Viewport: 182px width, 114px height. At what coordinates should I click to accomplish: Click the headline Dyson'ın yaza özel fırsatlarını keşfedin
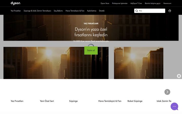tap(91, 32)
